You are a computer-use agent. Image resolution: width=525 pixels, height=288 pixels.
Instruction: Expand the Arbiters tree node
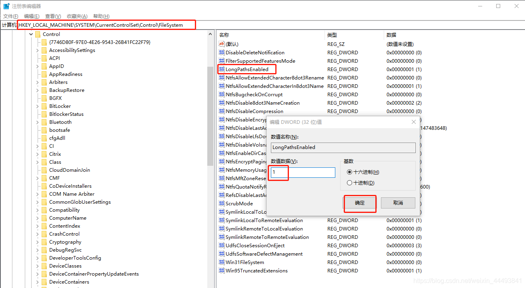click(38, 82)
